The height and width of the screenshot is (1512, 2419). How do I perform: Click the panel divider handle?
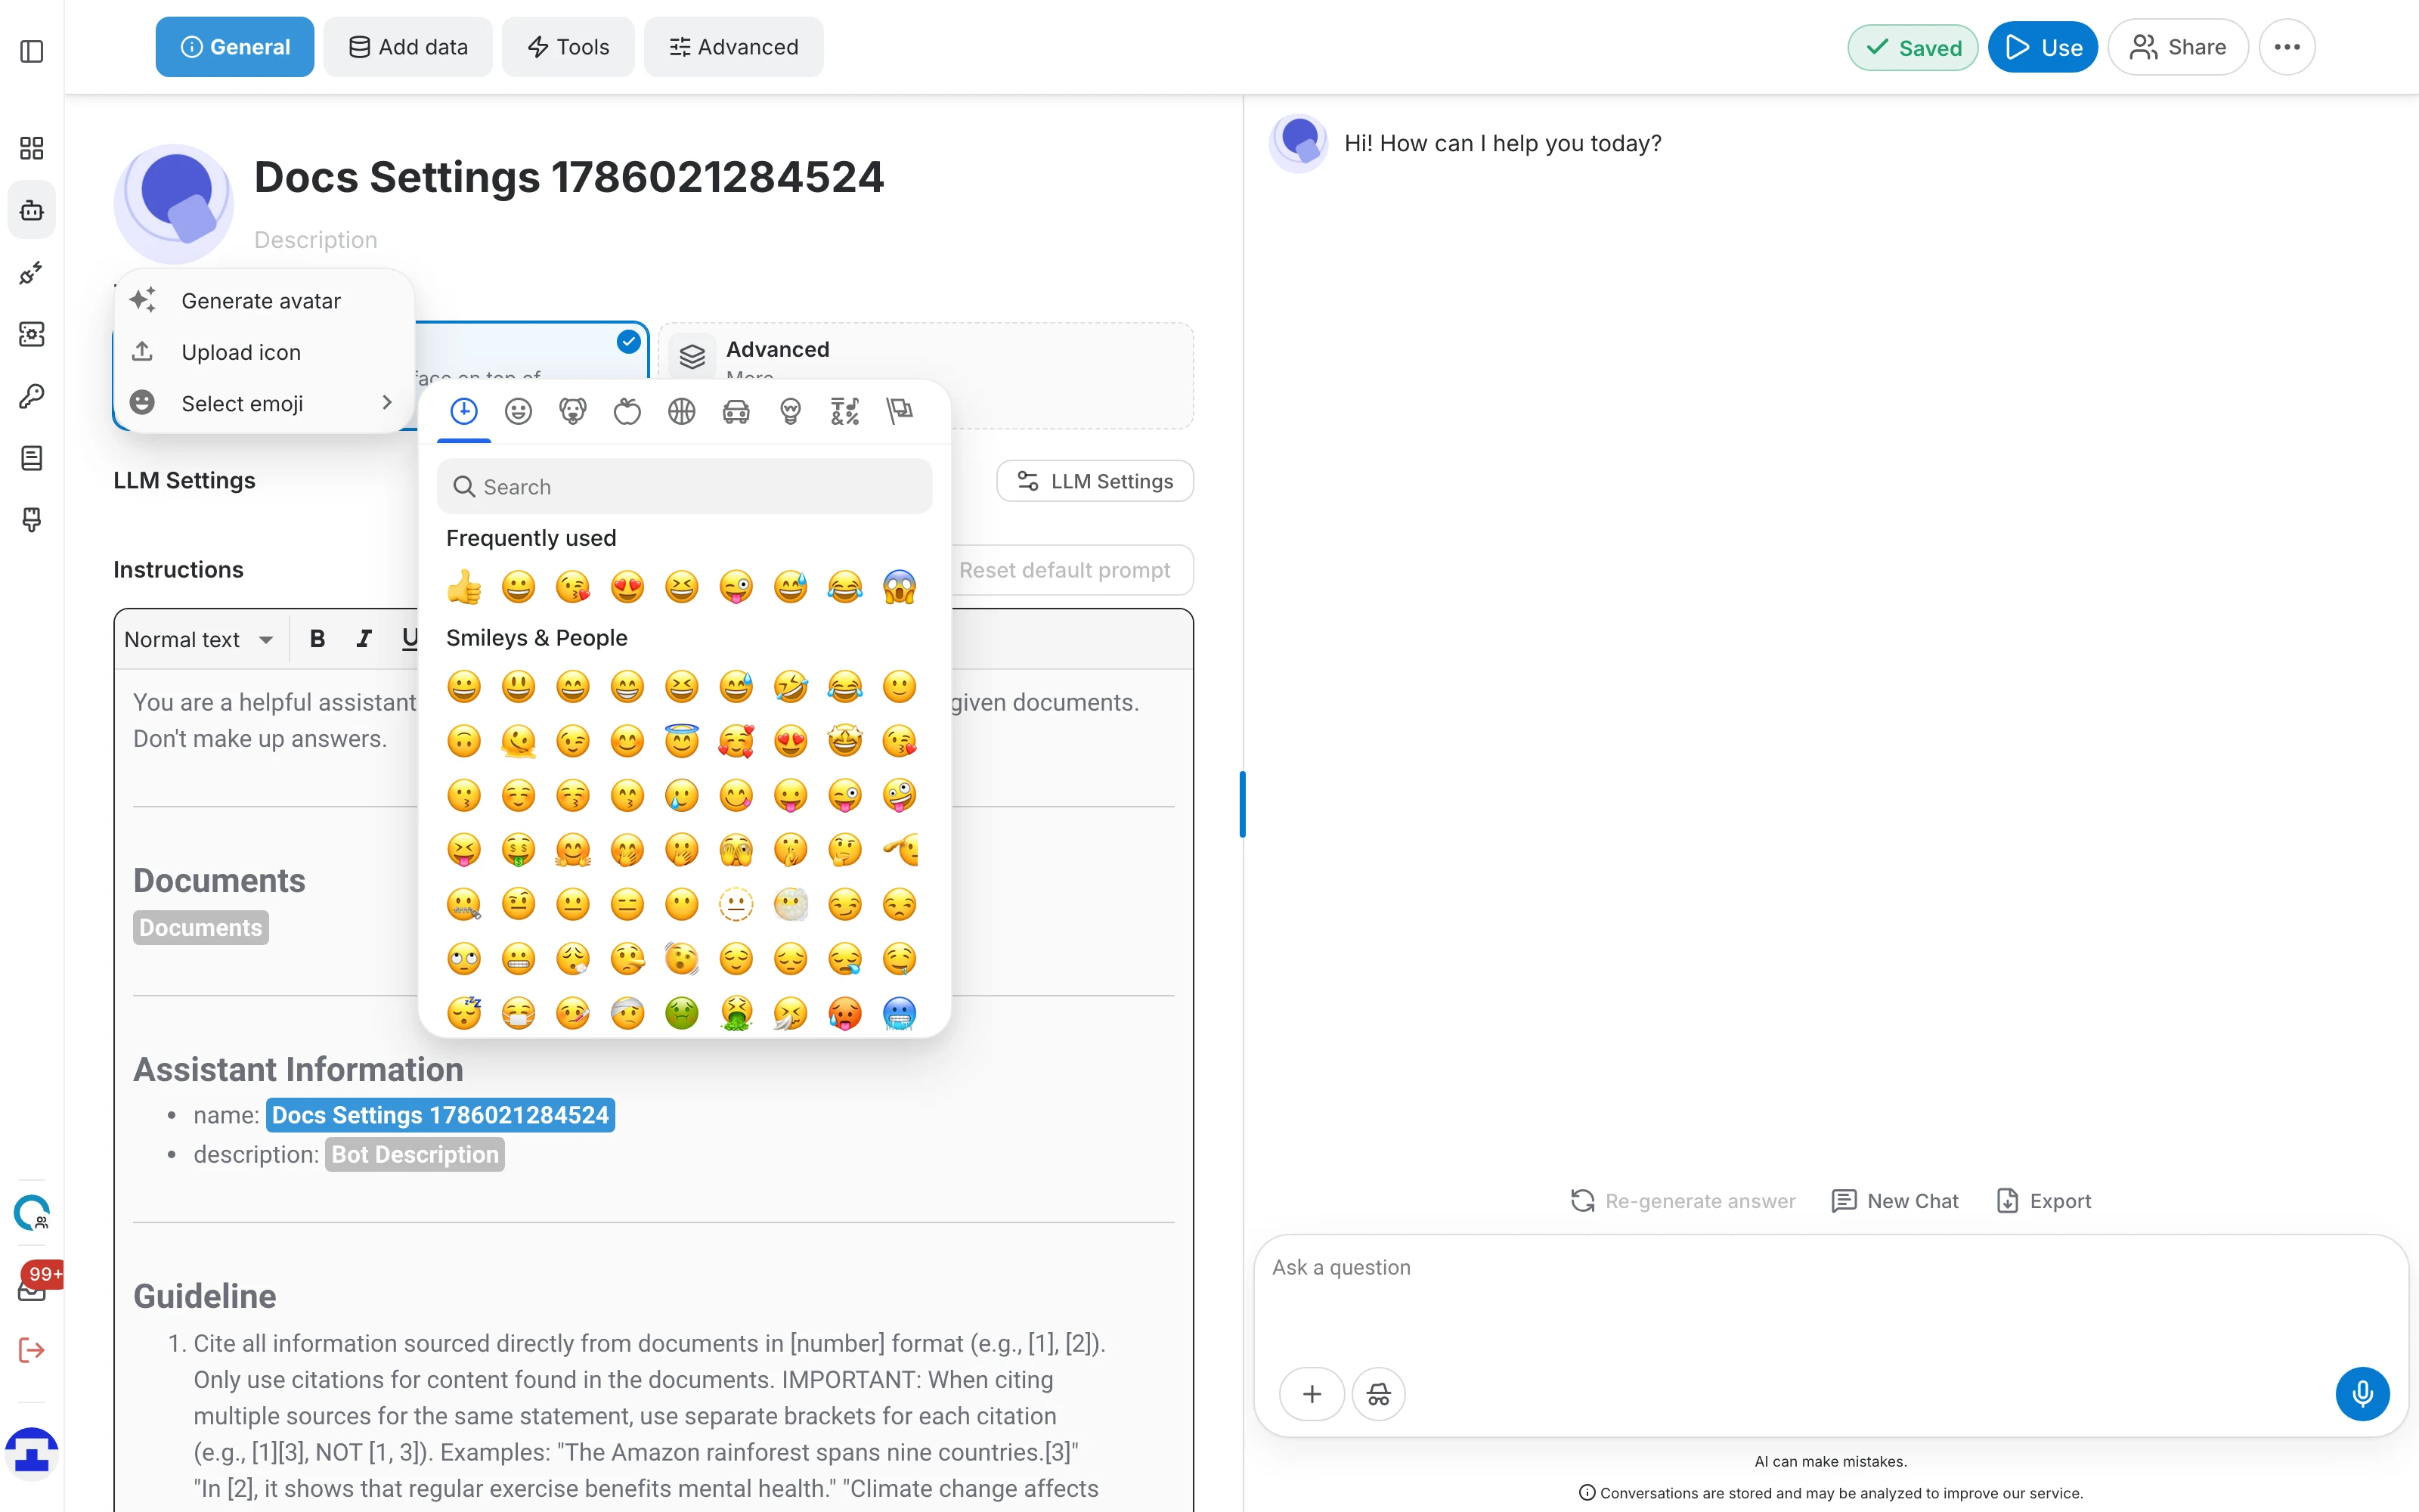pyautogui.click(x=1243, y=804)
